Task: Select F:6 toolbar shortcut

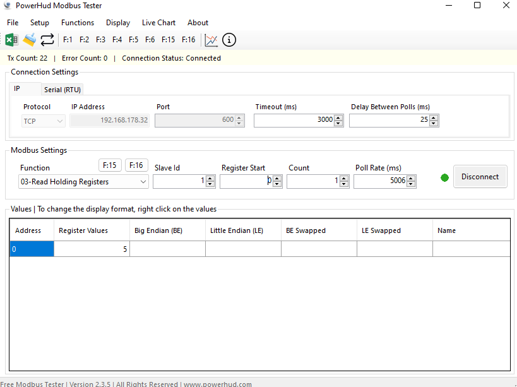Action: click(150, 40)
